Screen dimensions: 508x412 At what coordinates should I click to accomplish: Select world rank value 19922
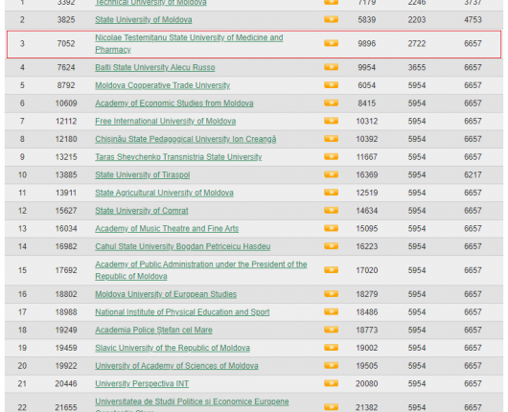pyautogui.click(x=66, y=366)
